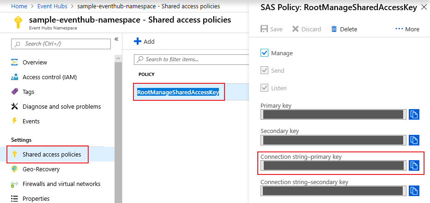
Task: Close the SAS Policy panel
Action: click(x=424, y=7)
